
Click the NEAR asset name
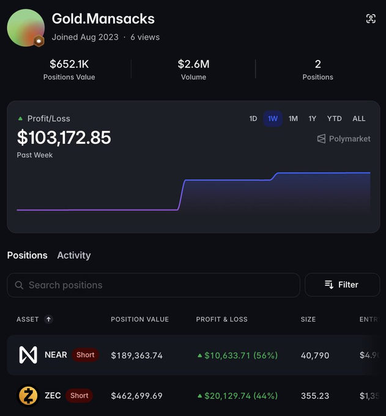[x=56, y=355]
